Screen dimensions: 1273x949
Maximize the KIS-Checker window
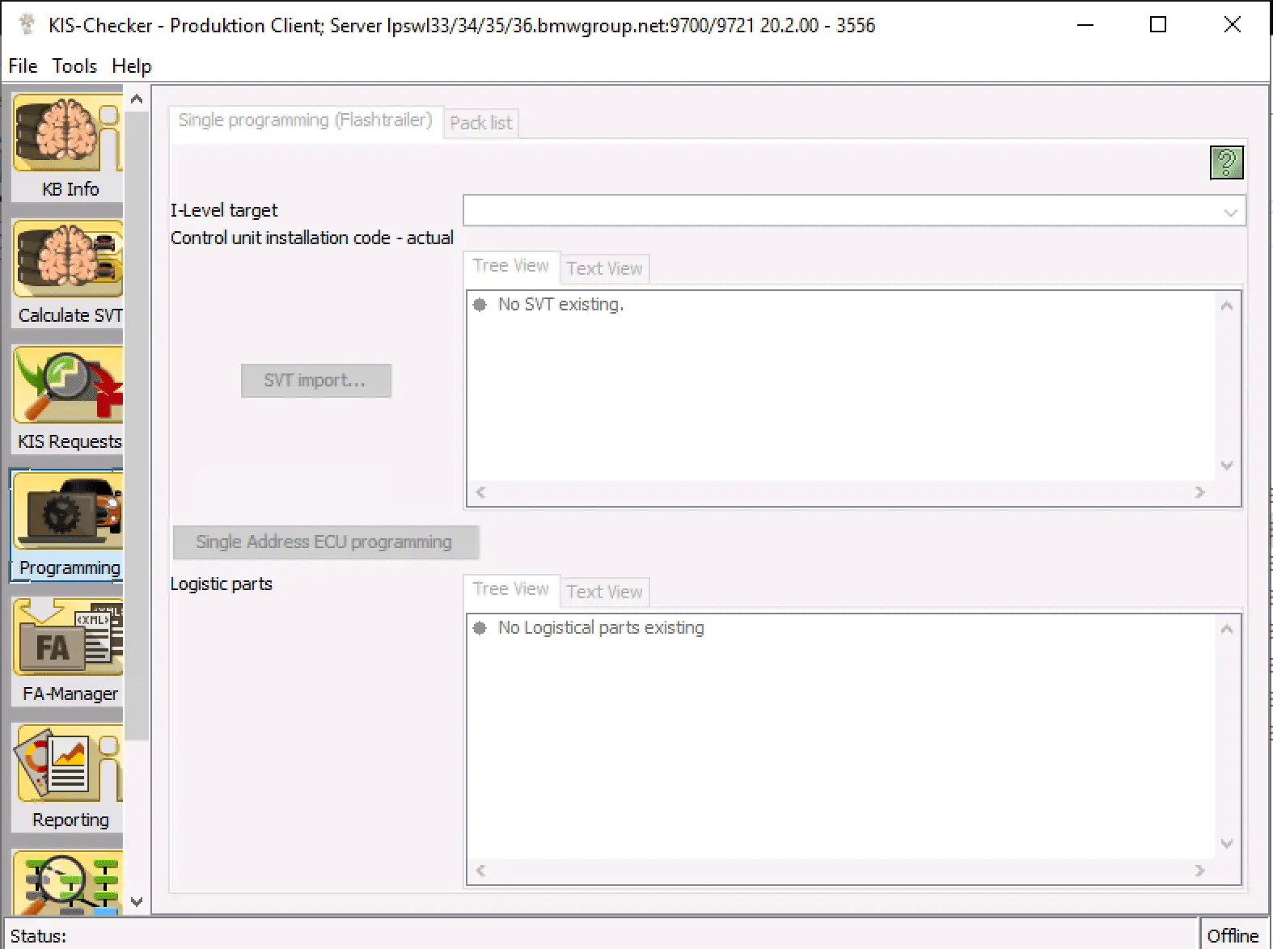coord(1158,25)
